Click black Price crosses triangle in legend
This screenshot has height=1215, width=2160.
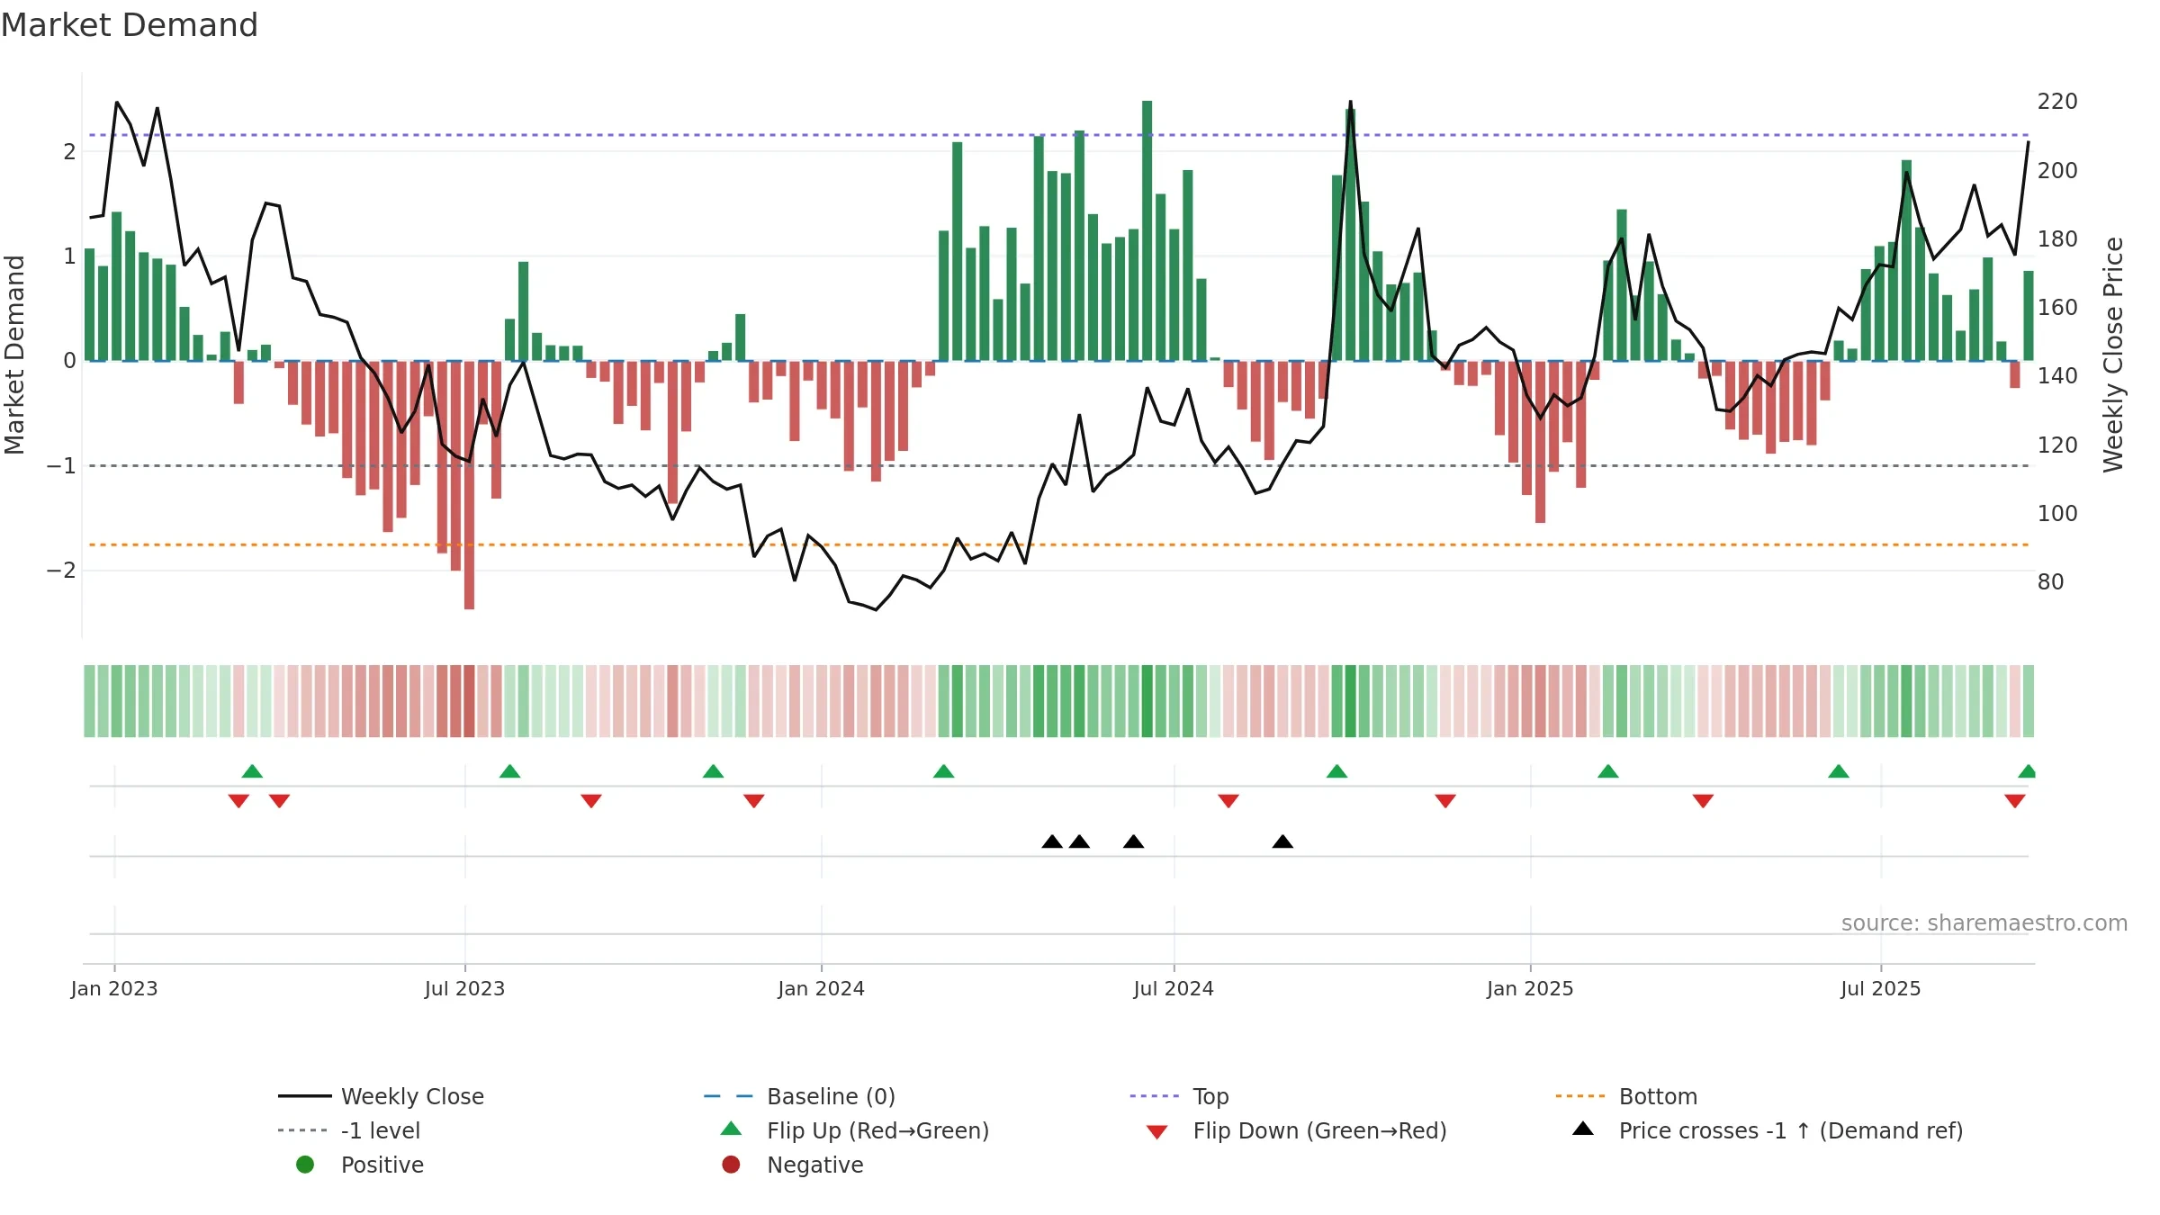1583,1129
